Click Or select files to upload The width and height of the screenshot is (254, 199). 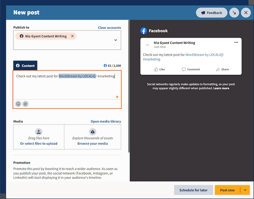[39, 144]
